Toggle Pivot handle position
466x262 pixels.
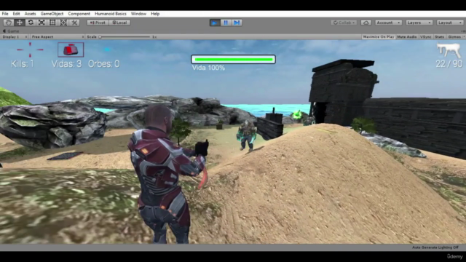click(x=98, y=23)
